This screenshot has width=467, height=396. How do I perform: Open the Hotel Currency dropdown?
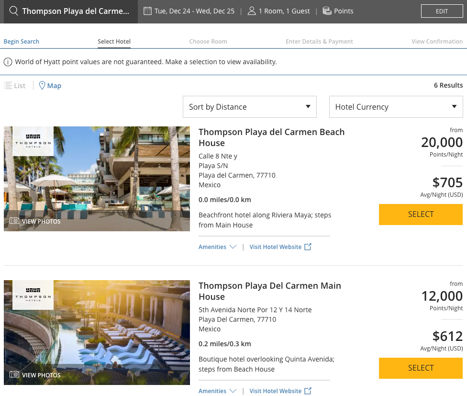point(396,107)
